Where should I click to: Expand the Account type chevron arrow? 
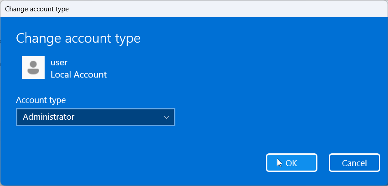tap(166, 117)
